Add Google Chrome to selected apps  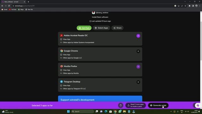coord(138,51)
